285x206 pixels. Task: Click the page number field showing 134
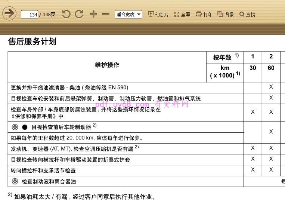tap(30, 15)
